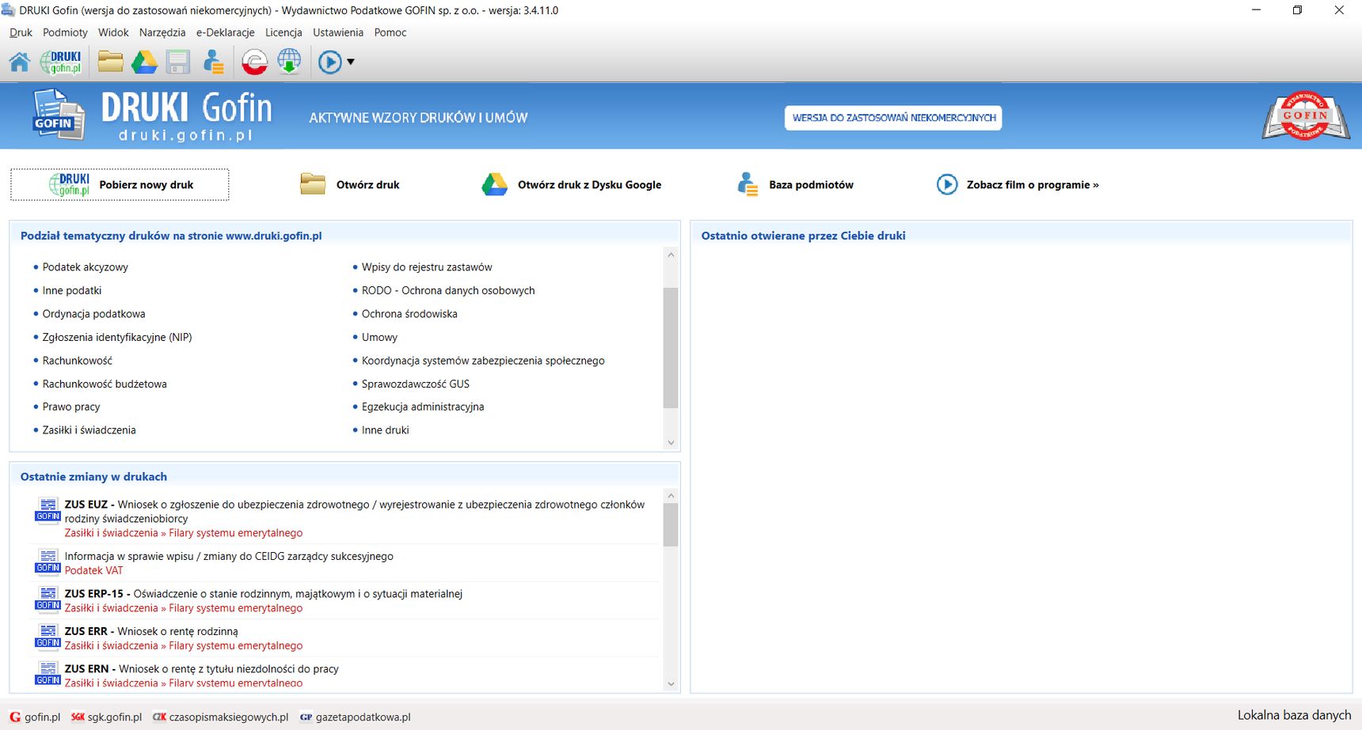Open the Pomoc menu
The width and height of the screenshot is (1362, 730).
390,32
